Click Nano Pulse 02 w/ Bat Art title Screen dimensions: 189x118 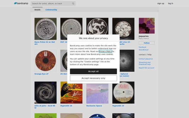pos(45,43)
